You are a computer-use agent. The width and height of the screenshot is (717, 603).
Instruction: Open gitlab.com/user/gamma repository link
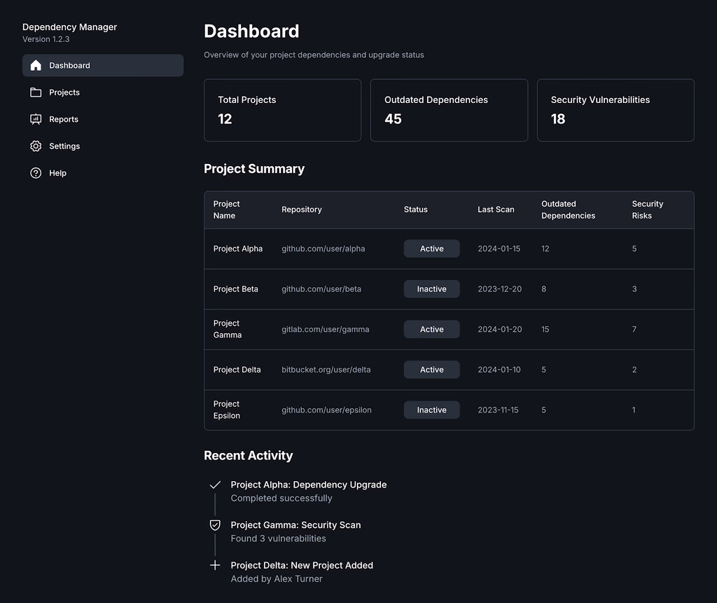click(325, 329)
